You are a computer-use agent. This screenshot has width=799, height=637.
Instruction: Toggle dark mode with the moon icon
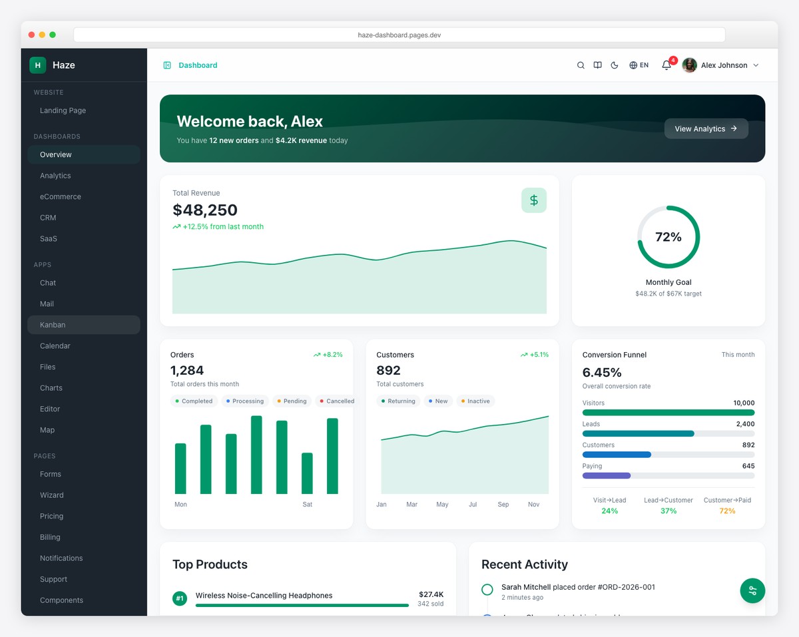[x=614, y=65]
